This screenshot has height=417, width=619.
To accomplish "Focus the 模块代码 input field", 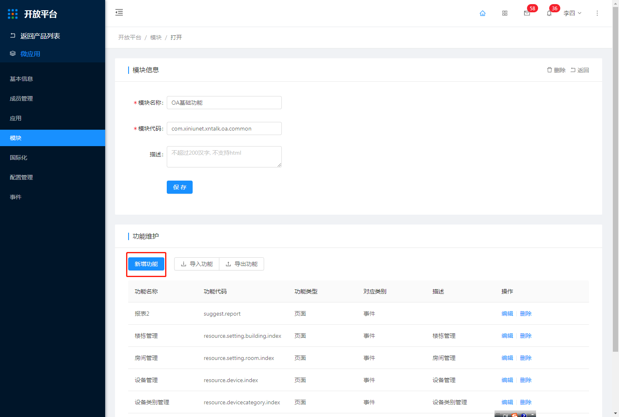I will pyautogui.click(x=224, y=128).
